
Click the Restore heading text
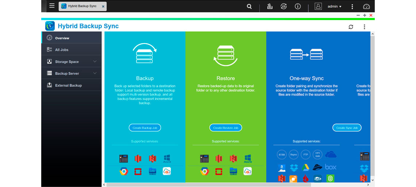pos(226,78)
